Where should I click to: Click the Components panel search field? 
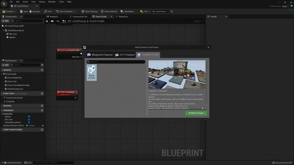pyautogui.click(x=27, y=21)
